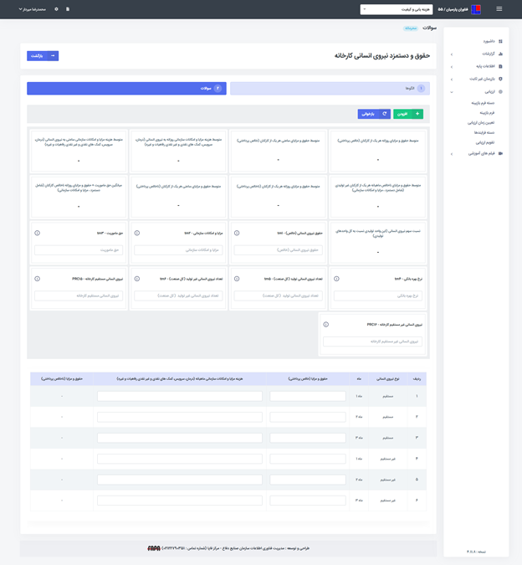
Task: Click row 1 حقوق و مزایا (خالص) input
Action: coord(308,397)
